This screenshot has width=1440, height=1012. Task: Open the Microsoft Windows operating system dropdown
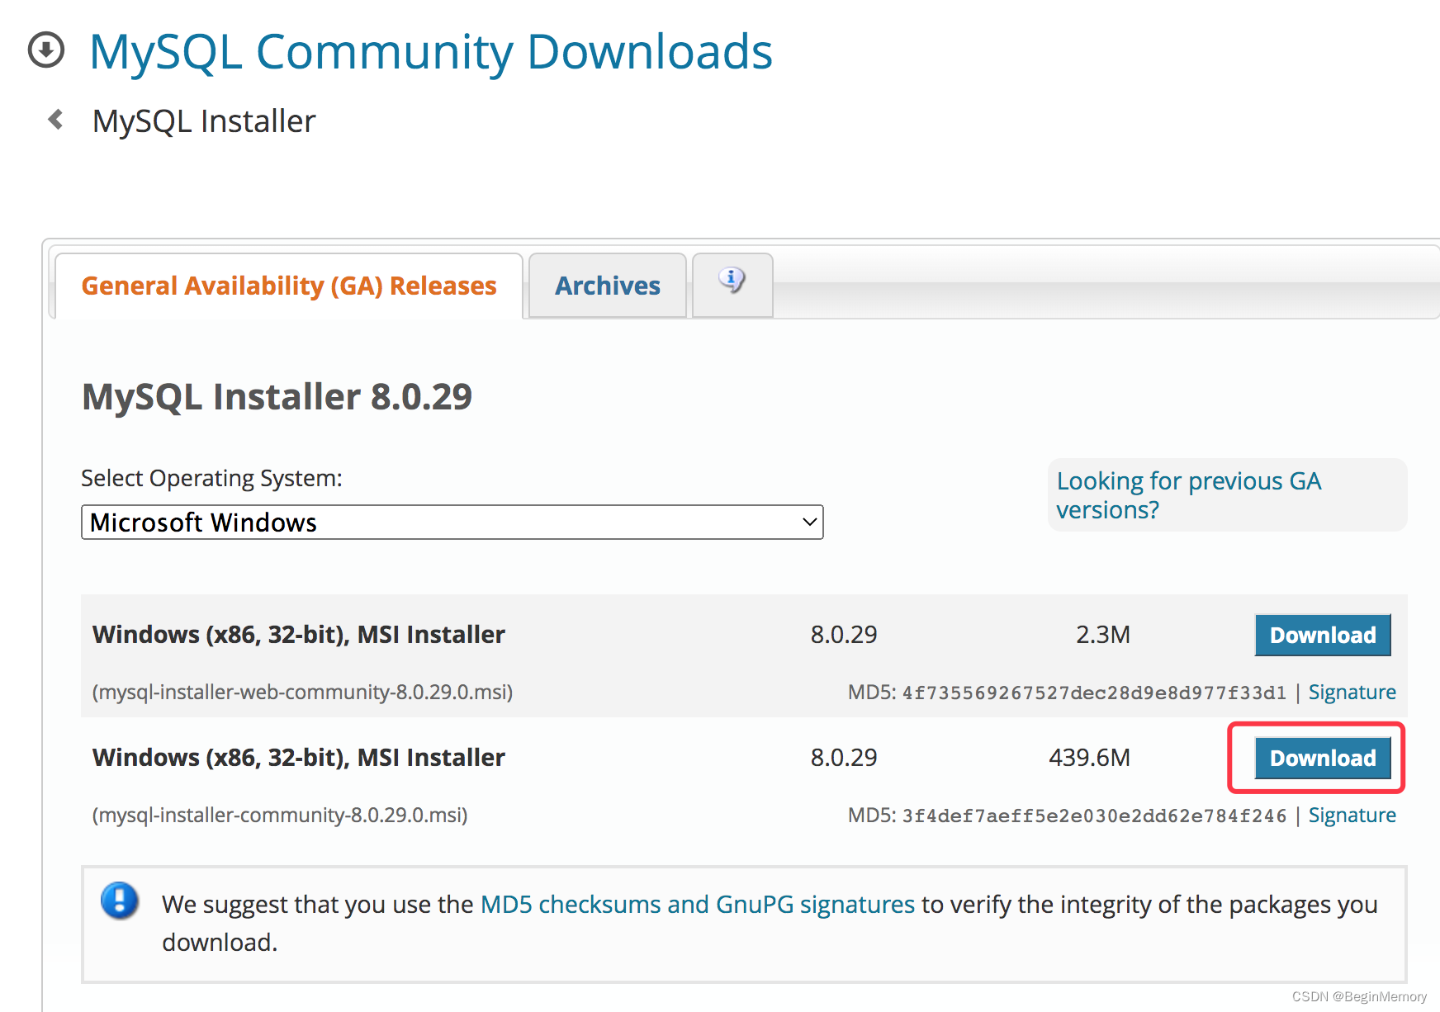(x=452, y=522)
